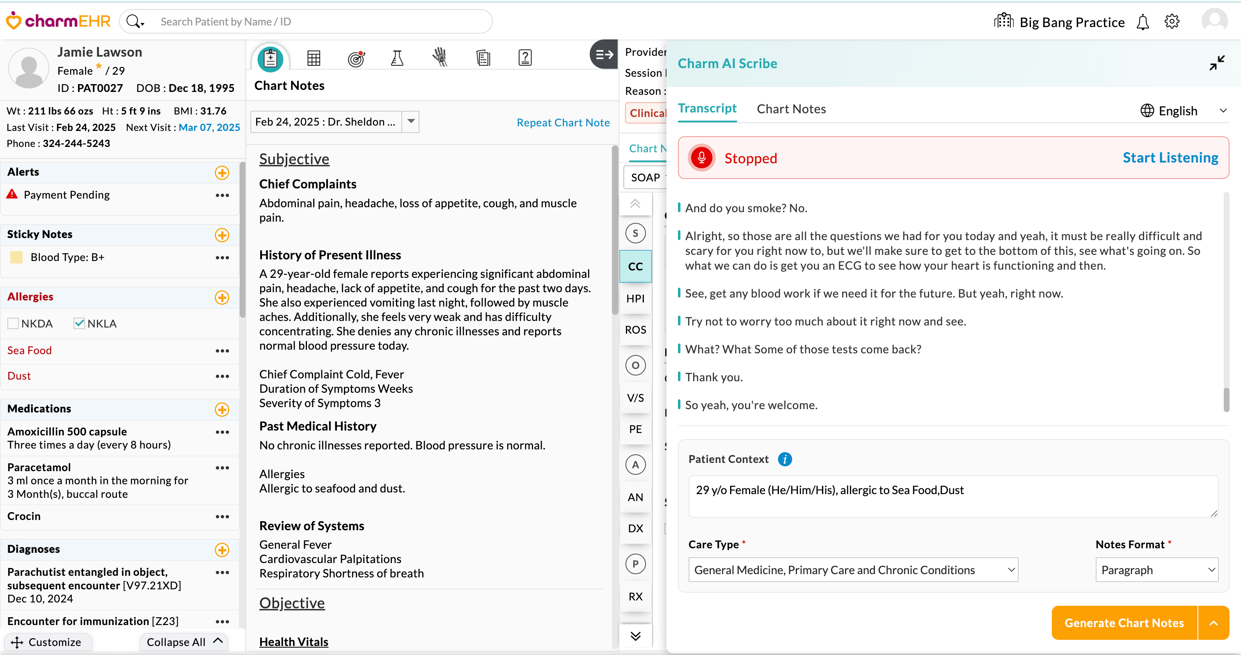Click Generate Chart Notes button
The image size is (1241, 655).
[x=1124, y=623]
